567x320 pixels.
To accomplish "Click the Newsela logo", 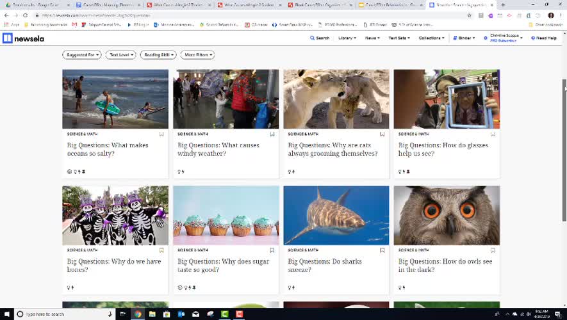I will click(24, 38).
